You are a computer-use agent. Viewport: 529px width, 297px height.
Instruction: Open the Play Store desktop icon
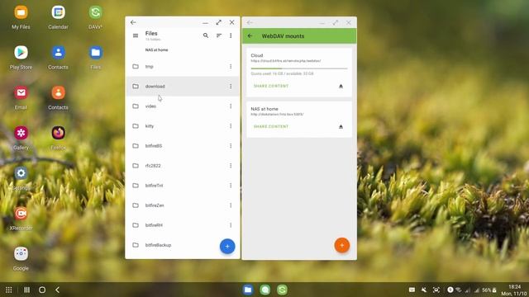point(21,53)
